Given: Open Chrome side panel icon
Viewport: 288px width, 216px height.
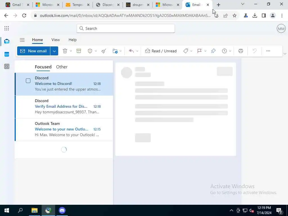Looking at the screenshot, I should (264, 16).
